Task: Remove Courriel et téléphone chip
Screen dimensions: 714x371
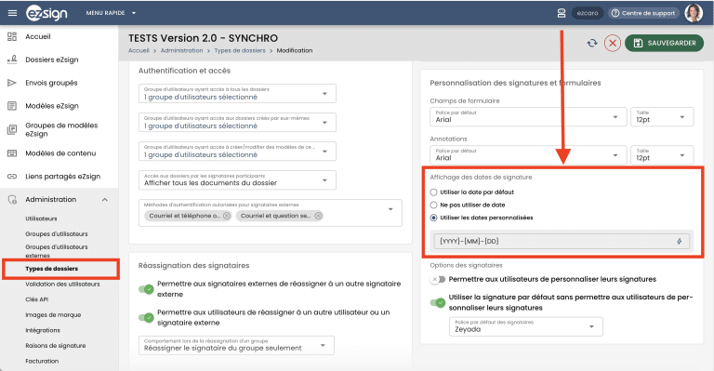Action: coord(227,216)
